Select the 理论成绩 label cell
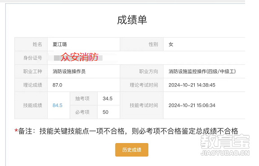Screen dimensions: 259x166 click(31, 85)
